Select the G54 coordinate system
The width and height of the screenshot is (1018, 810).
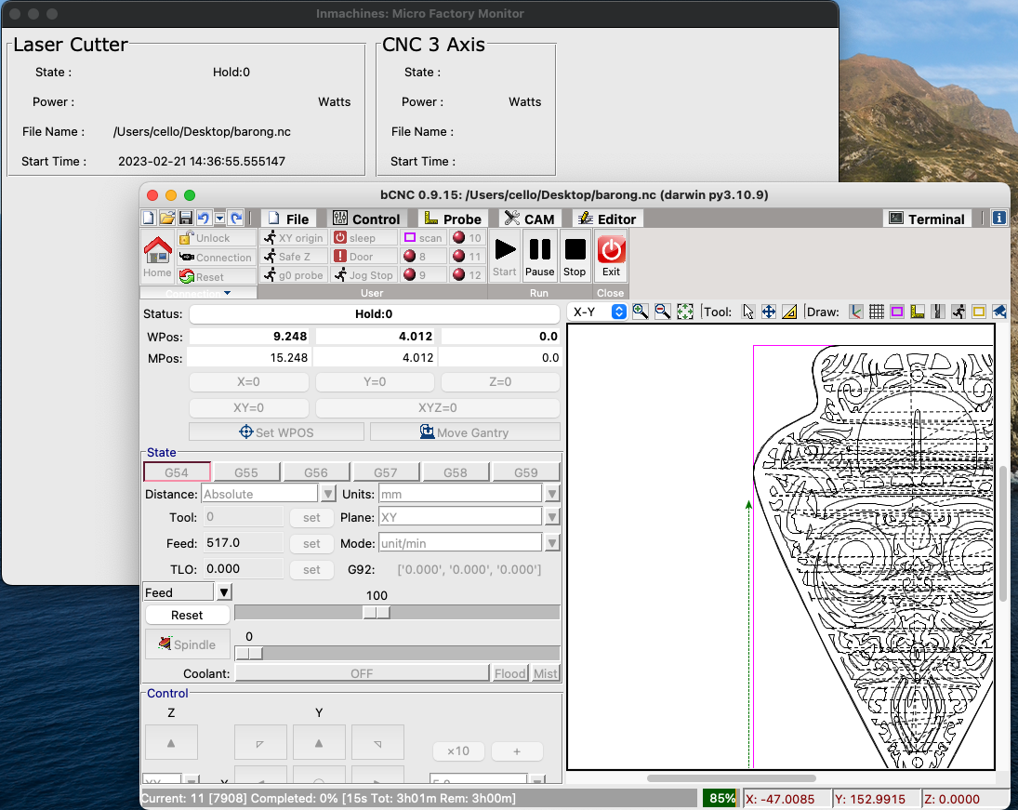(177, 472)
